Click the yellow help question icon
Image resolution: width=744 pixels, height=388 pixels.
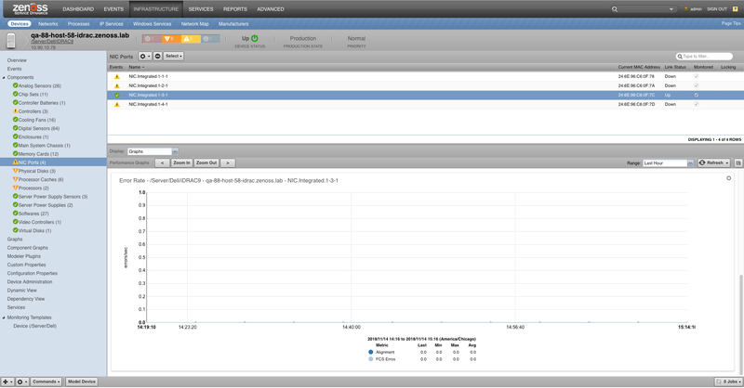735,9
